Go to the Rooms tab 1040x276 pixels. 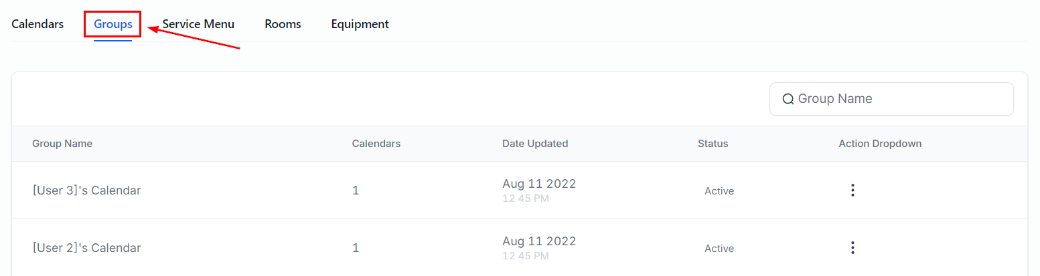coord(283,24)
